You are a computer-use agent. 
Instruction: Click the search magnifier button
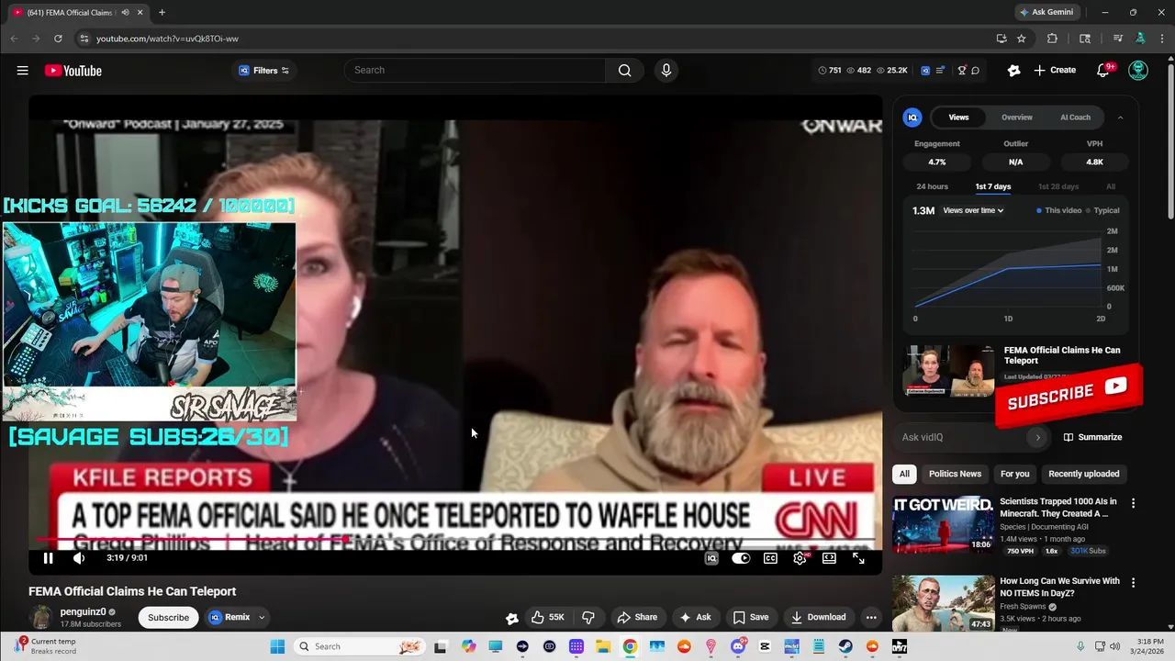click(624, 71)
